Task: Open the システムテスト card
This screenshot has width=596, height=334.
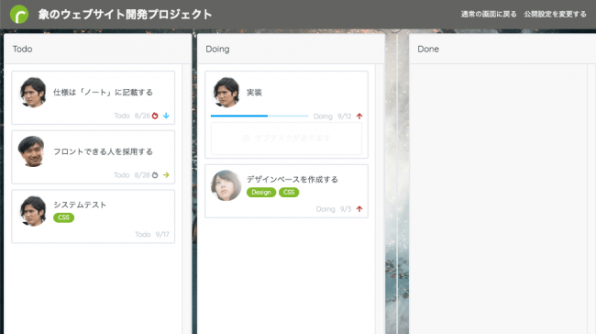Action: (94, 217)
